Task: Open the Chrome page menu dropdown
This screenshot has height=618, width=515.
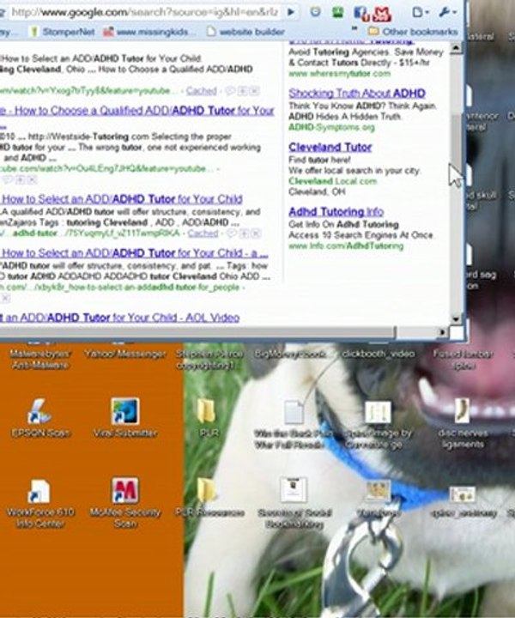Action: tap(421, 13)
